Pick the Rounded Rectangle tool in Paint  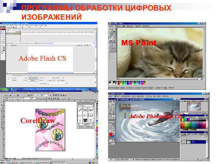point(114,50)
